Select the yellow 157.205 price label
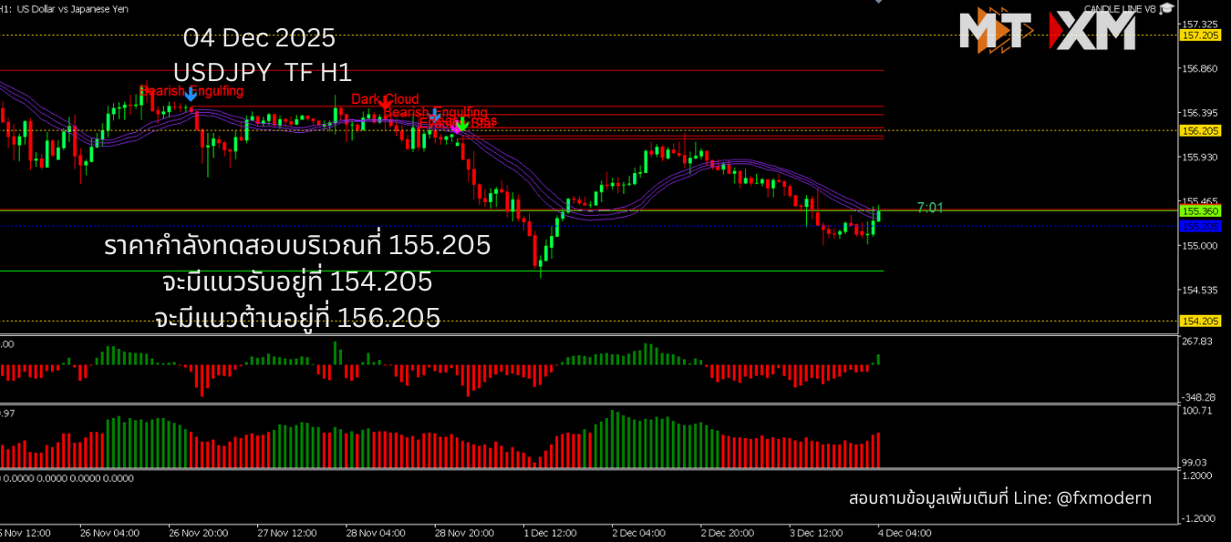1231x542 pixels. click(1200, 36)
